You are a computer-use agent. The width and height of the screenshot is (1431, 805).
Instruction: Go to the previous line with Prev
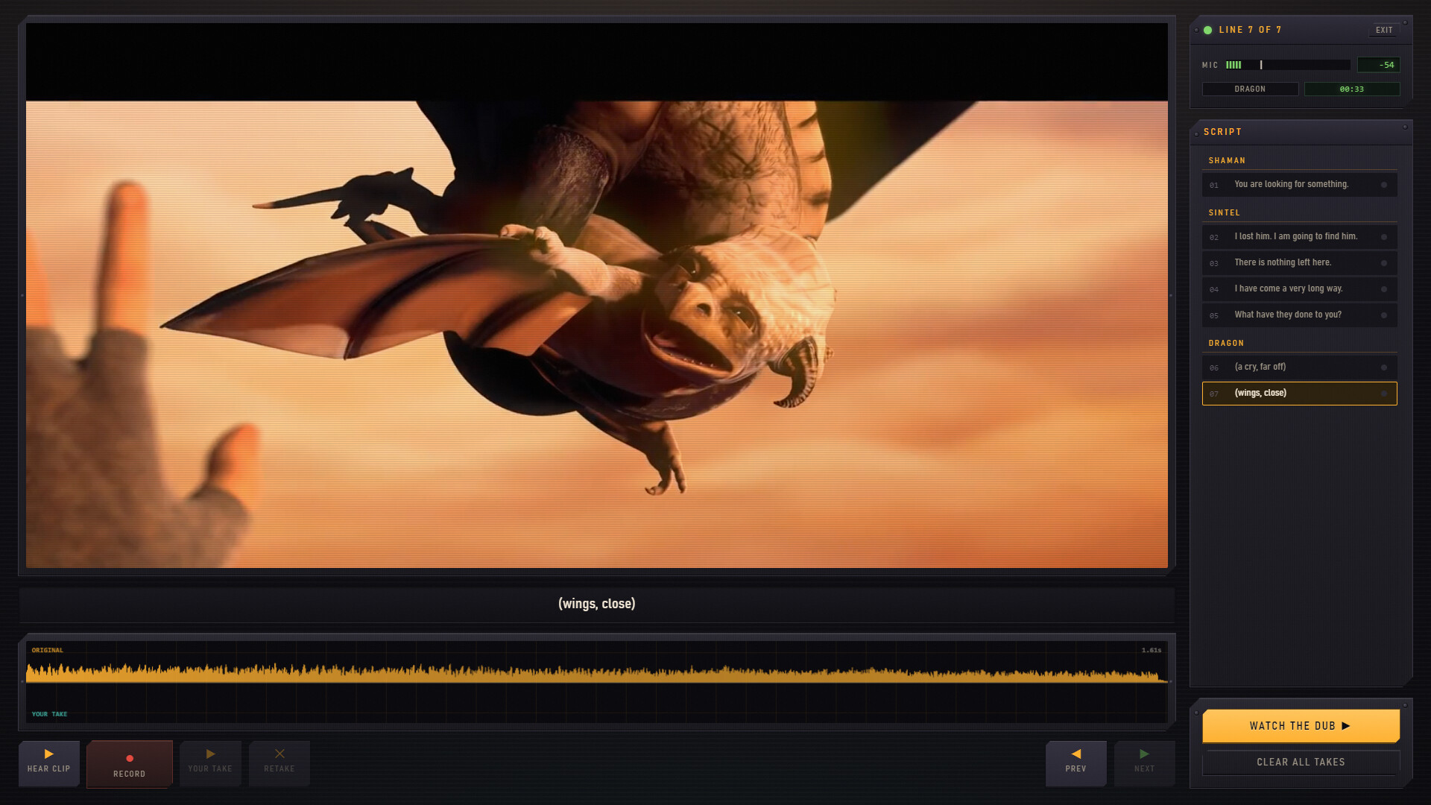[1075, 763]
